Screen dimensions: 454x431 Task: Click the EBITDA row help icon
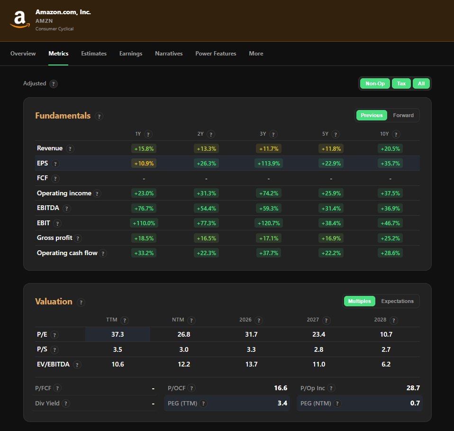[x=67, y=208]
